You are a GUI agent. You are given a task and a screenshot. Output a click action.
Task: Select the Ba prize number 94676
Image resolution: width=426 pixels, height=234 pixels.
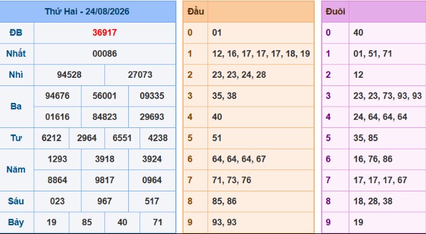point(57,96)
